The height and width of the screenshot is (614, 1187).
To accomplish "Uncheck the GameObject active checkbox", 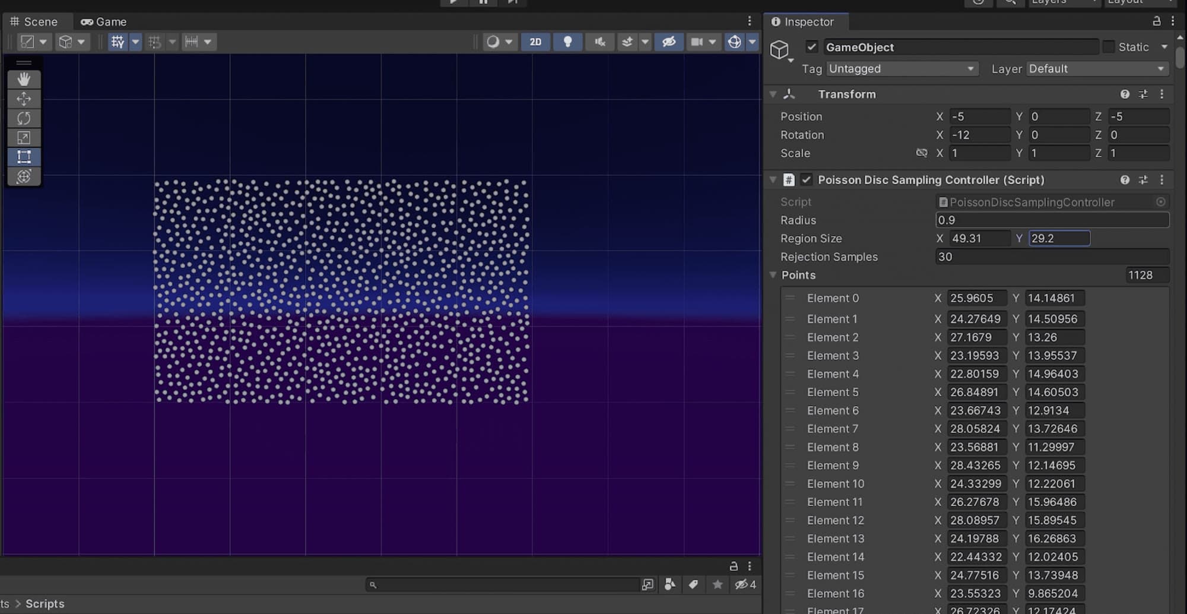I will pyautogui.click(x=811, y=46).
